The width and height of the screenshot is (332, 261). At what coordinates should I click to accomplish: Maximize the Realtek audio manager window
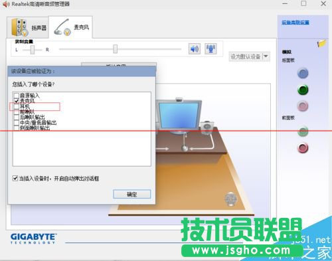pos(303,4)
